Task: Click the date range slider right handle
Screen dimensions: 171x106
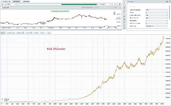Action: [97, 4]
